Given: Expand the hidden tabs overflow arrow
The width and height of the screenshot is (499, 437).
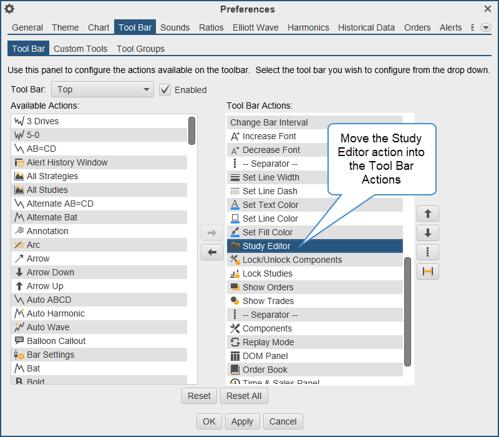Looking at the screenshot, I should click(485, 27).
